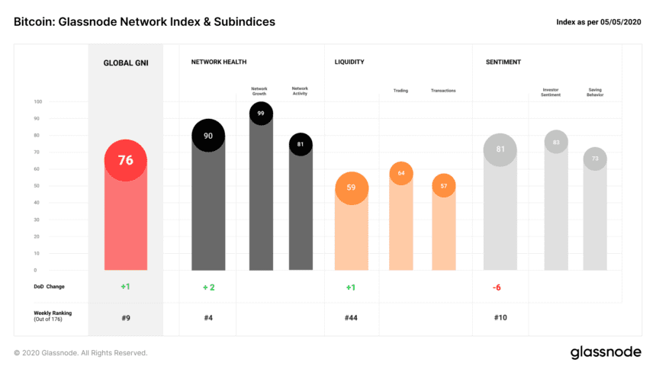
Task: Select the SENTIMENT section header
Action: [x=503, y=62]
